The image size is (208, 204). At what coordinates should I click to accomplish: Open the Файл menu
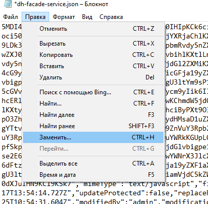(11, 17)
